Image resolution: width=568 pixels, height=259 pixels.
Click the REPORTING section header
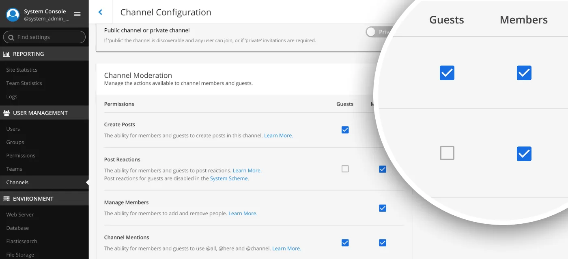44,54
